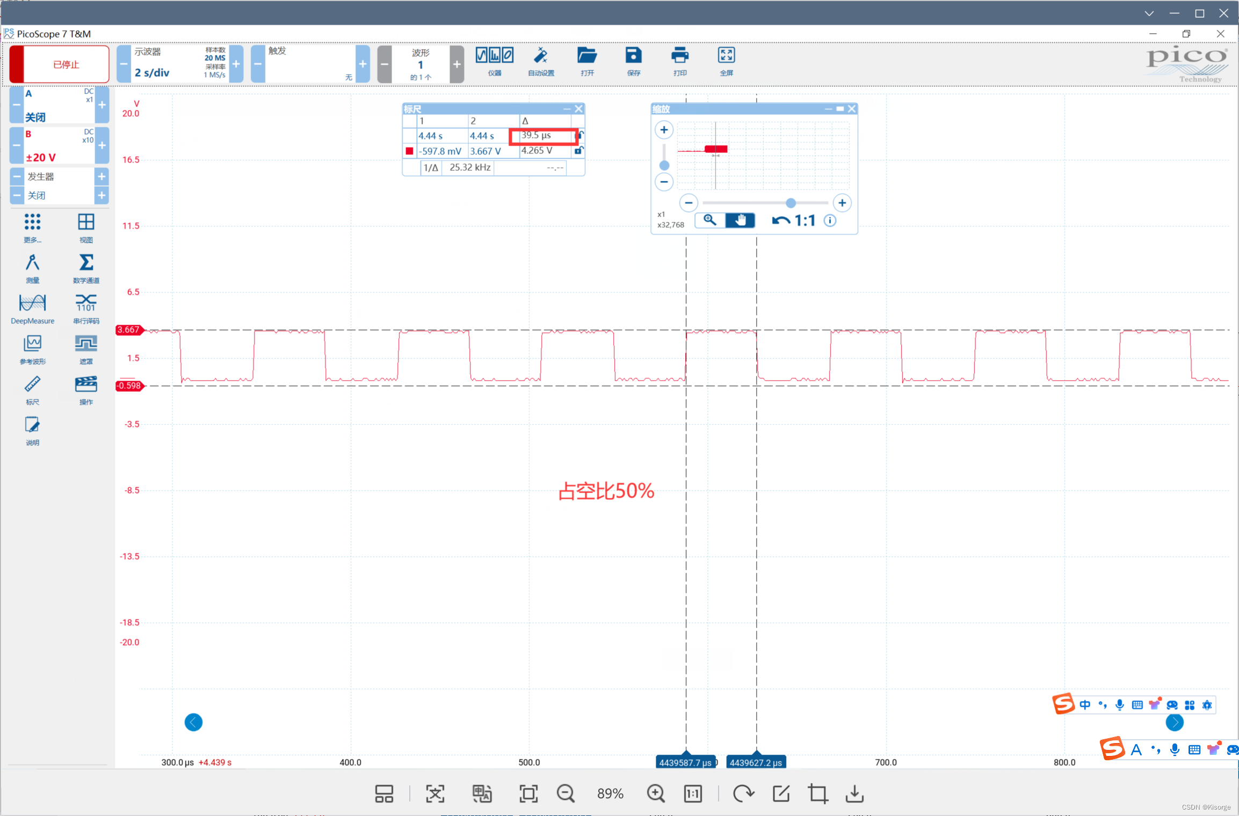Click the horizontal zoom out minus
The width and height of the screenshot is (1239, 816).
pyautogui.click(x=689, y=203)
